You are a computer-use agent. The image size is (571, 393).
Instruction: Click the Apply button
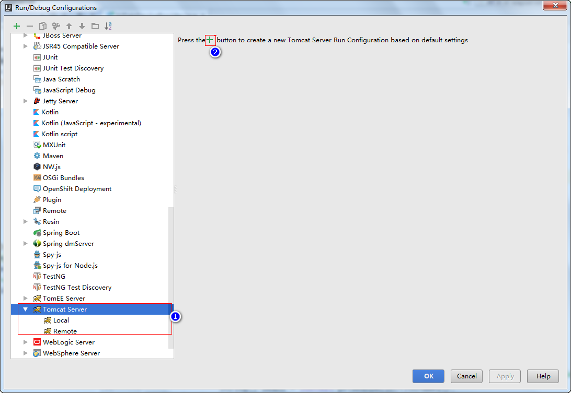pyautogui.click(x=505, y=376)
